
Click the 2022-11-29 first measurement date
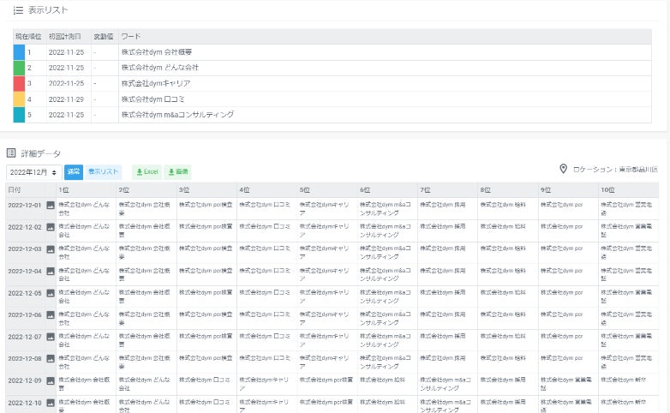coord(66,99)
